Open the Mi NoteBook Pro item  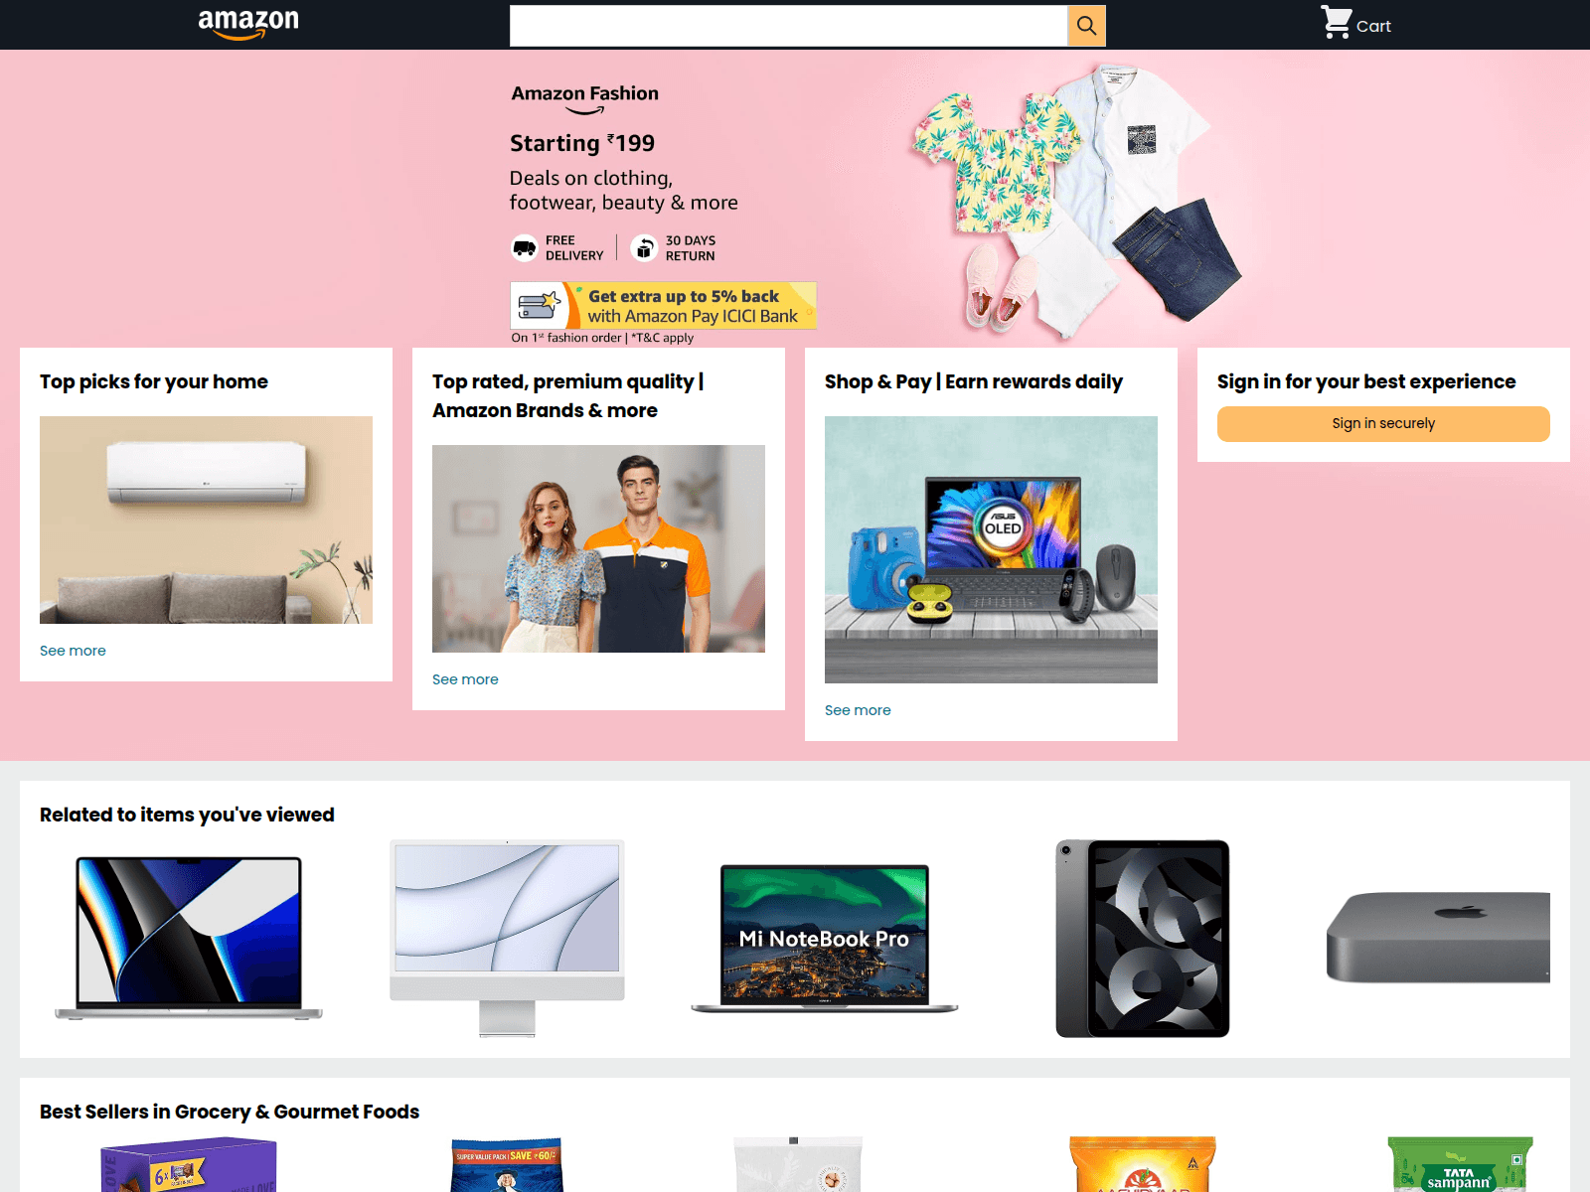[x=825, y=939]
